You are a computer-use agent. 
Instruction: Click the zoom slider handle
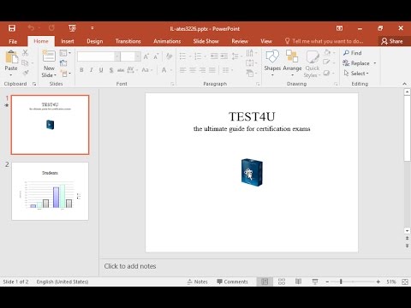341,281
